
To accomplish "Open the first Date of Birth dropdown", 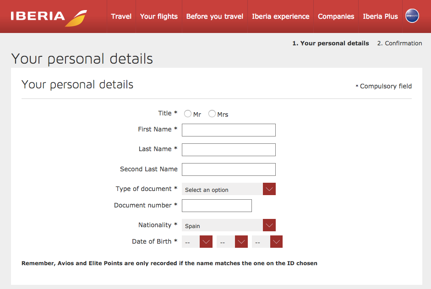I will tap(197, 241).
